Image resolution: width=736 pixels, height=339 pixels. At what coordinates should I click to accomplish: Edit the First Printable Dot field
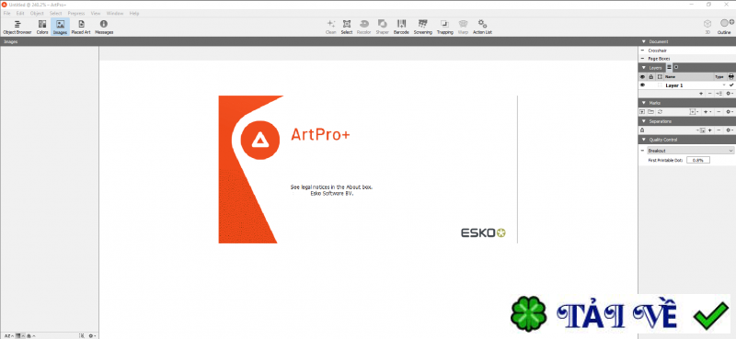click(x=698, y=160)
